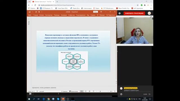This screenshot has height=101, width=180.
Task: Switch to Slide Sorter view icon
Action: [x=85, y=91]
